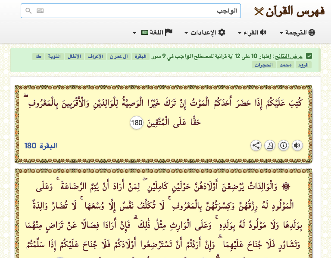Open the اللغة language dropdown menu
331x258 pixels.
pos(153,33)
